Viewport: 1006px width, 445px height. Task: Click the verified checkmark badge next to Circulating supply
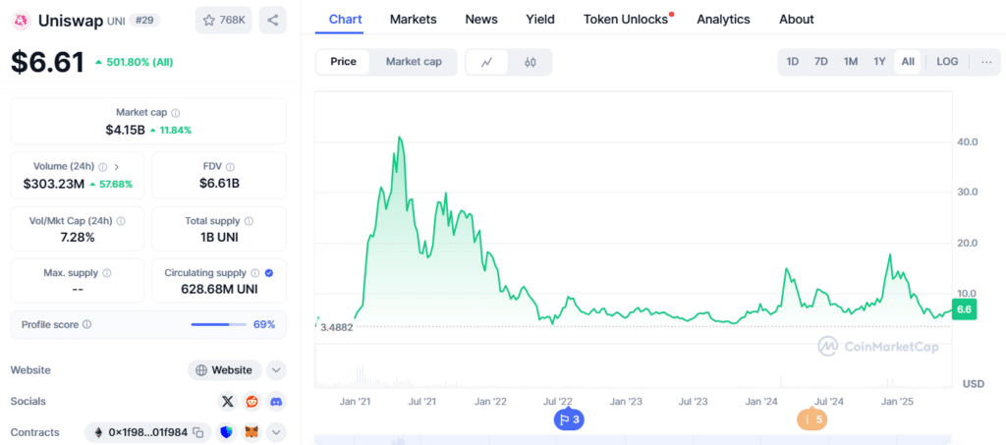pos(269,272)
